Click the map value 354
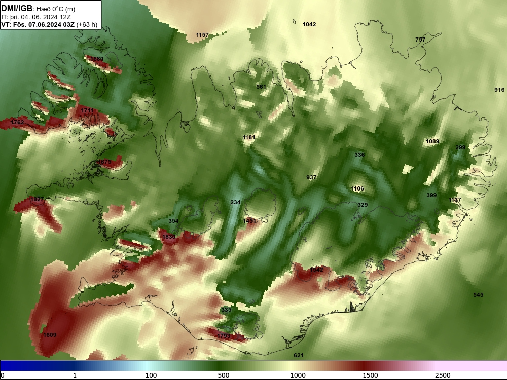Image resolution: width=507 pixels, height=380 pixels. tap(173, 221)
